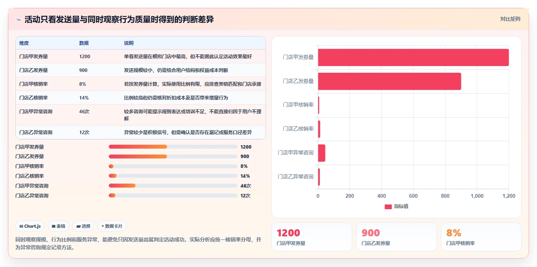The width and height of the screenshot is (537, 267).
Task: Select the 数据卡片 tag chip
Action: (112, 226)
